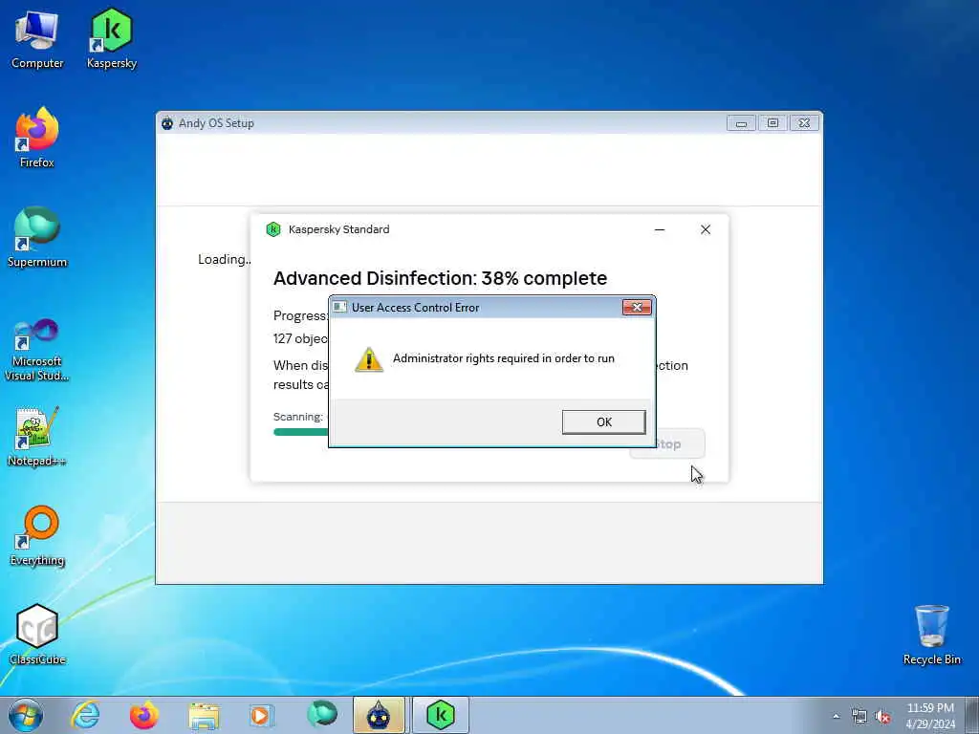979x734 pixels.
Task: Click the 'Loading..' text in Andy OS Setup
Action: [224, 259]
